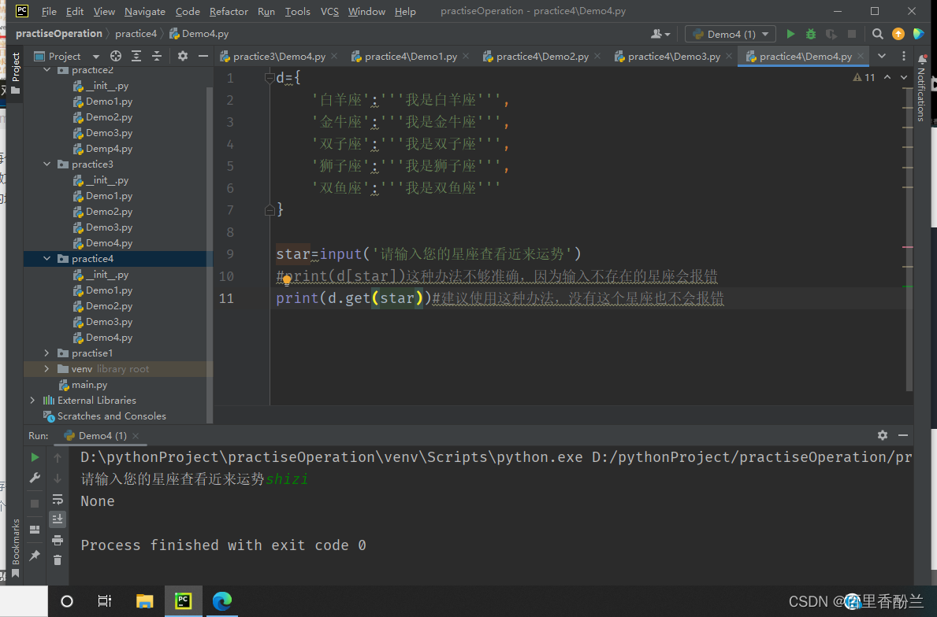Click the editor's vertical scrollbar
937x617 pixels.
click(909, 238)
